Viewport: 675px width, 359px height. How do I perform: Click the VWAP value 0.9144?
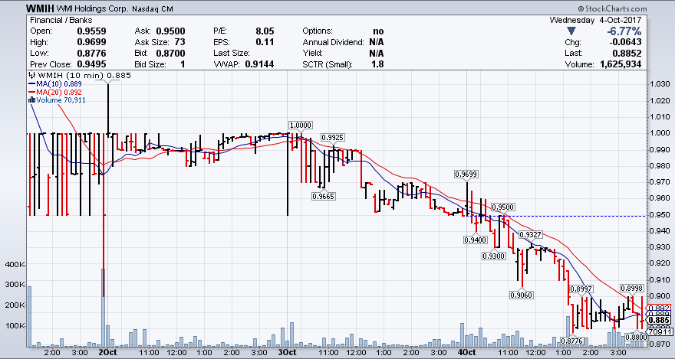click(x=261, y=64)
